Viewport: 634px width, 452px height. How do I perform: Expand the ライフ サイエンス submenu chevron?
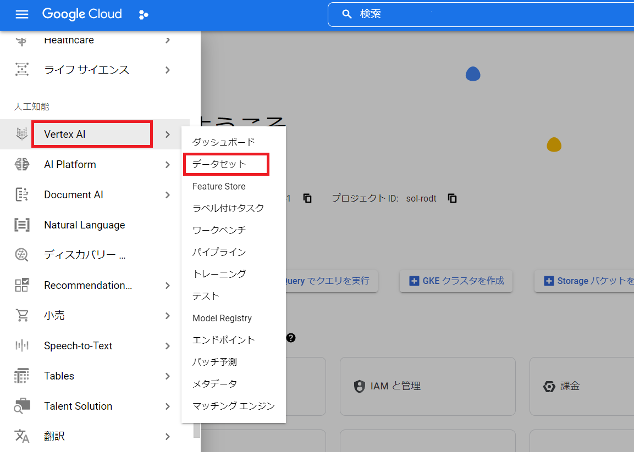(168, 70)
